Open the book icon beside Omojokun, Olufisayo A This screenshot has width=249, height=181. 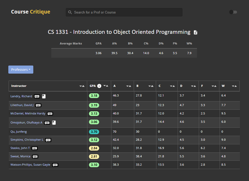[x=54, y=122]
